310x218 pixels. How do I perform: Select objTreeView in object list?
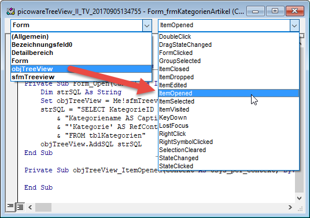pos(81,69)
